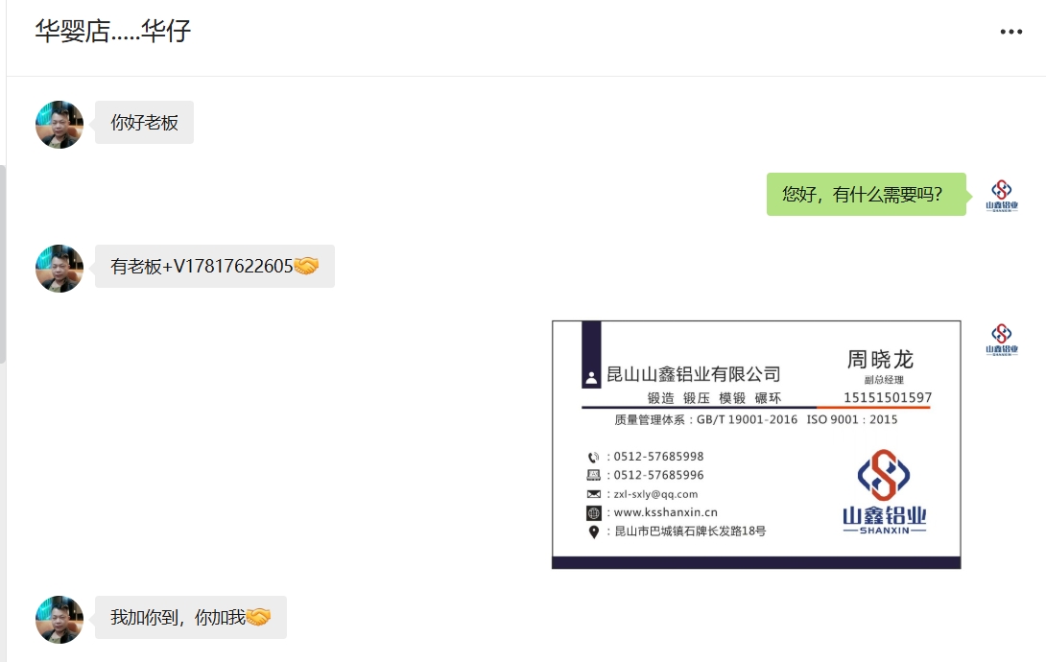This screenshot has height=662, width=1046.
Task: Open the business card image preview
Action: pyautogui.click(x=756, y=444)
